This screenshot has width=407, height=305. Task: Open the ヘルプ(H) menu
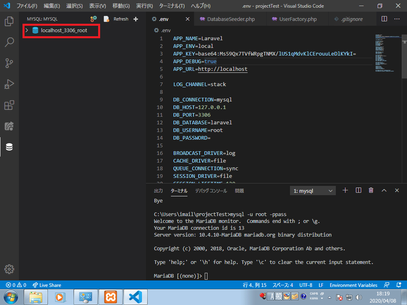[x=201, y=6]
